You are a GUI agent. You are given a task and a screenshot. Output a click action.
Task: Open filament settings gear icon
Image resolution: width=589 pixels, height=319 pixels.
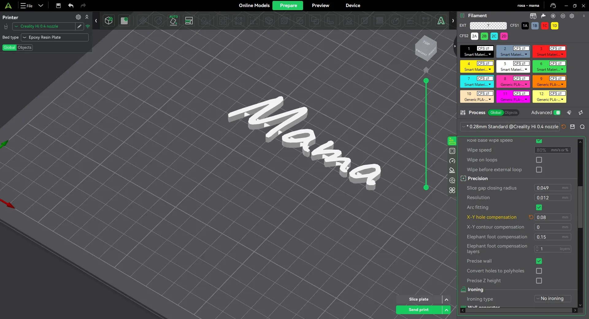click(x=572, y=16)
